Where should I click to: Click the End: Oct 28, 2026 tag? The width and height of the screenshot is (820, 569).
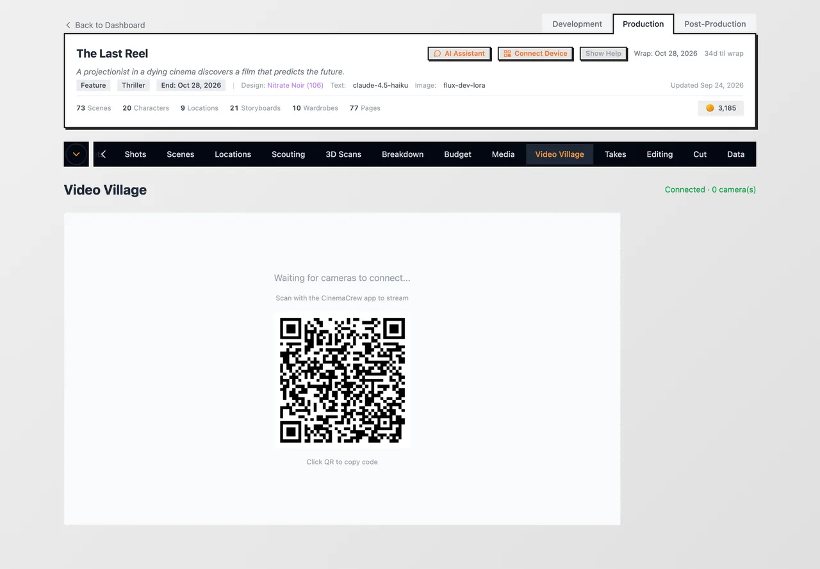tap(191, 85)
